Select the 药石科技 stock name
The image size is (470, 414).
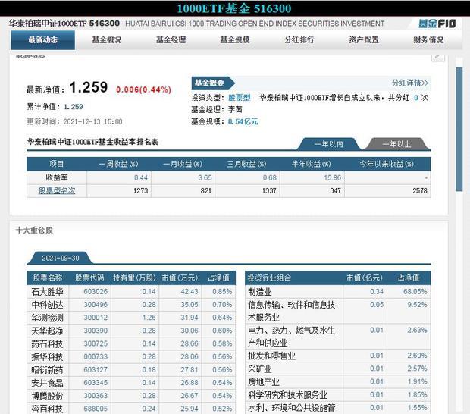47,343
